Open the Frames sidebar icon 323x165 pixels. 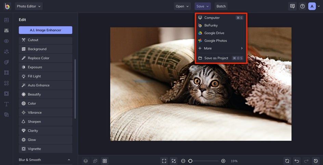coord(7,73)
